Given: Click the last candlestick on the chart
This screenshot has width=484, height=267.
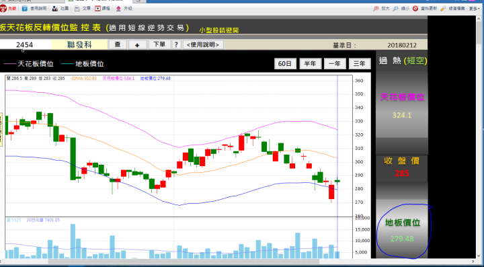Looking at the screenshot, I should click(337, 180).
